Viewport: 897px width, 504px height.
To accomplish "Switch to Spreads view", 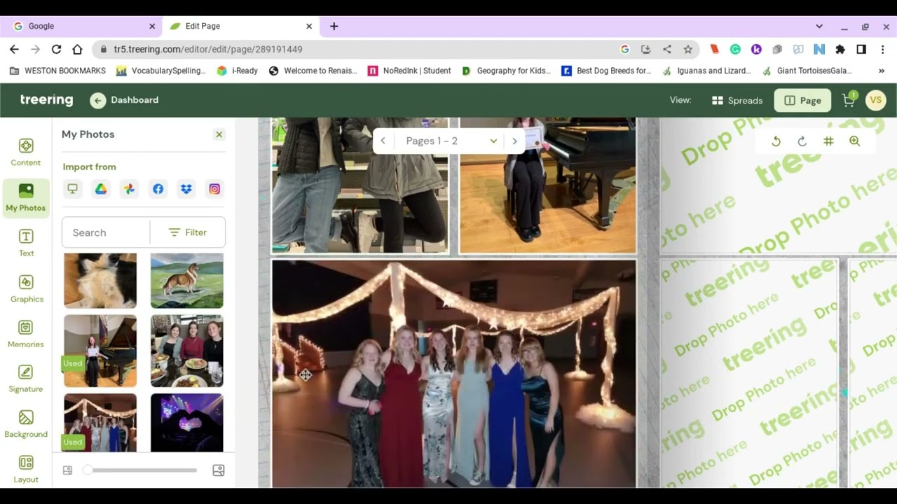I will click(x=737, y=100).
